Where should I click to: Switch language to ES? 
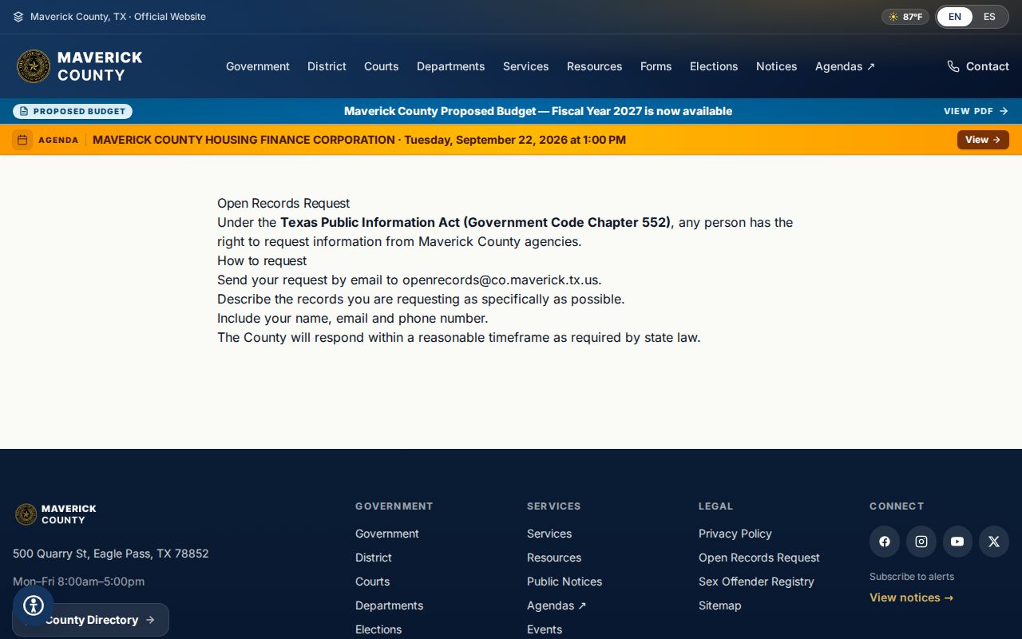tap(989, 17)
